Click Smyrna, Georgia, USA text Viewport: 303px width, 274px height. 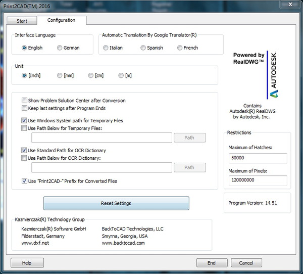coord(125,236)
